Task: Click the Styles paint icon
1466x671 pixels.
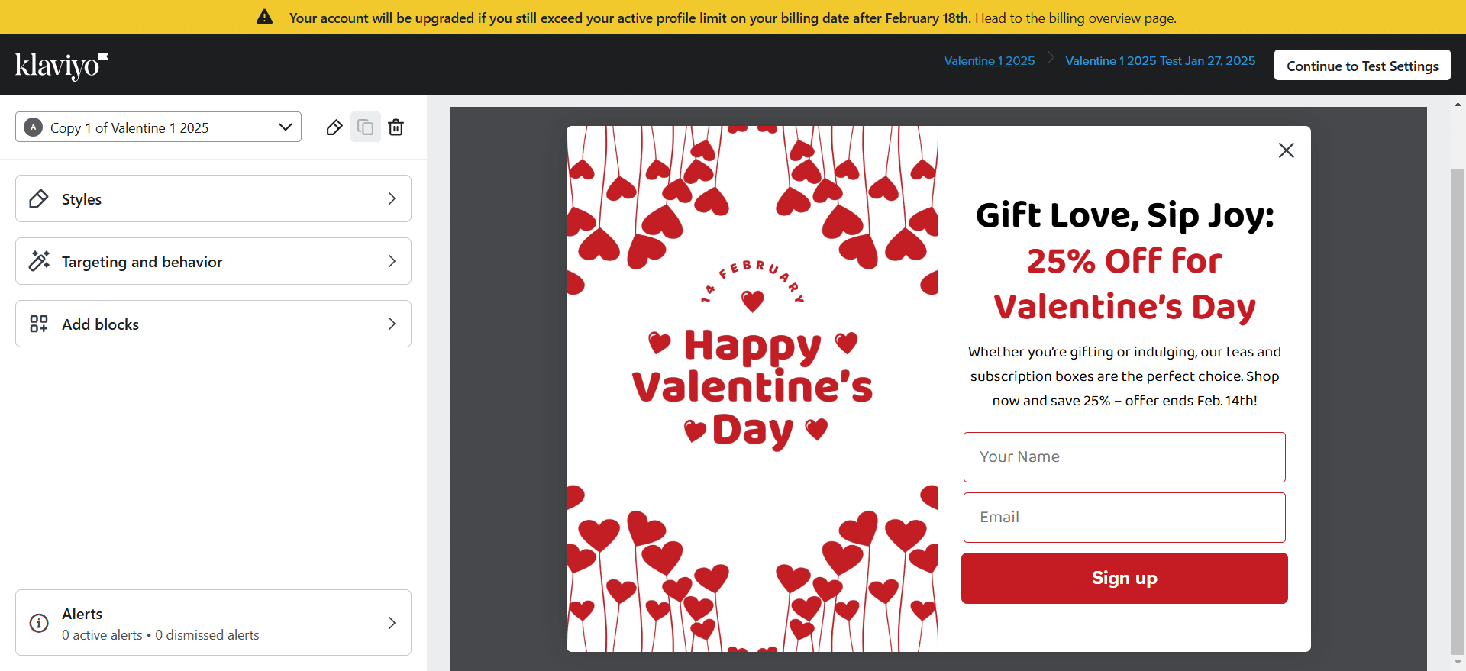Action: click(x=39, y=199)
